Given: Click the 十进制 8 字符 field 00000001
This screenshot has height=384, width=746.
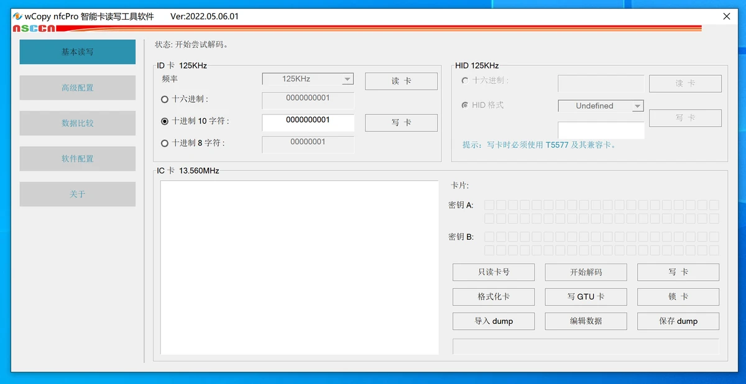Looking at the screenshot, I should tap(308, 144).
